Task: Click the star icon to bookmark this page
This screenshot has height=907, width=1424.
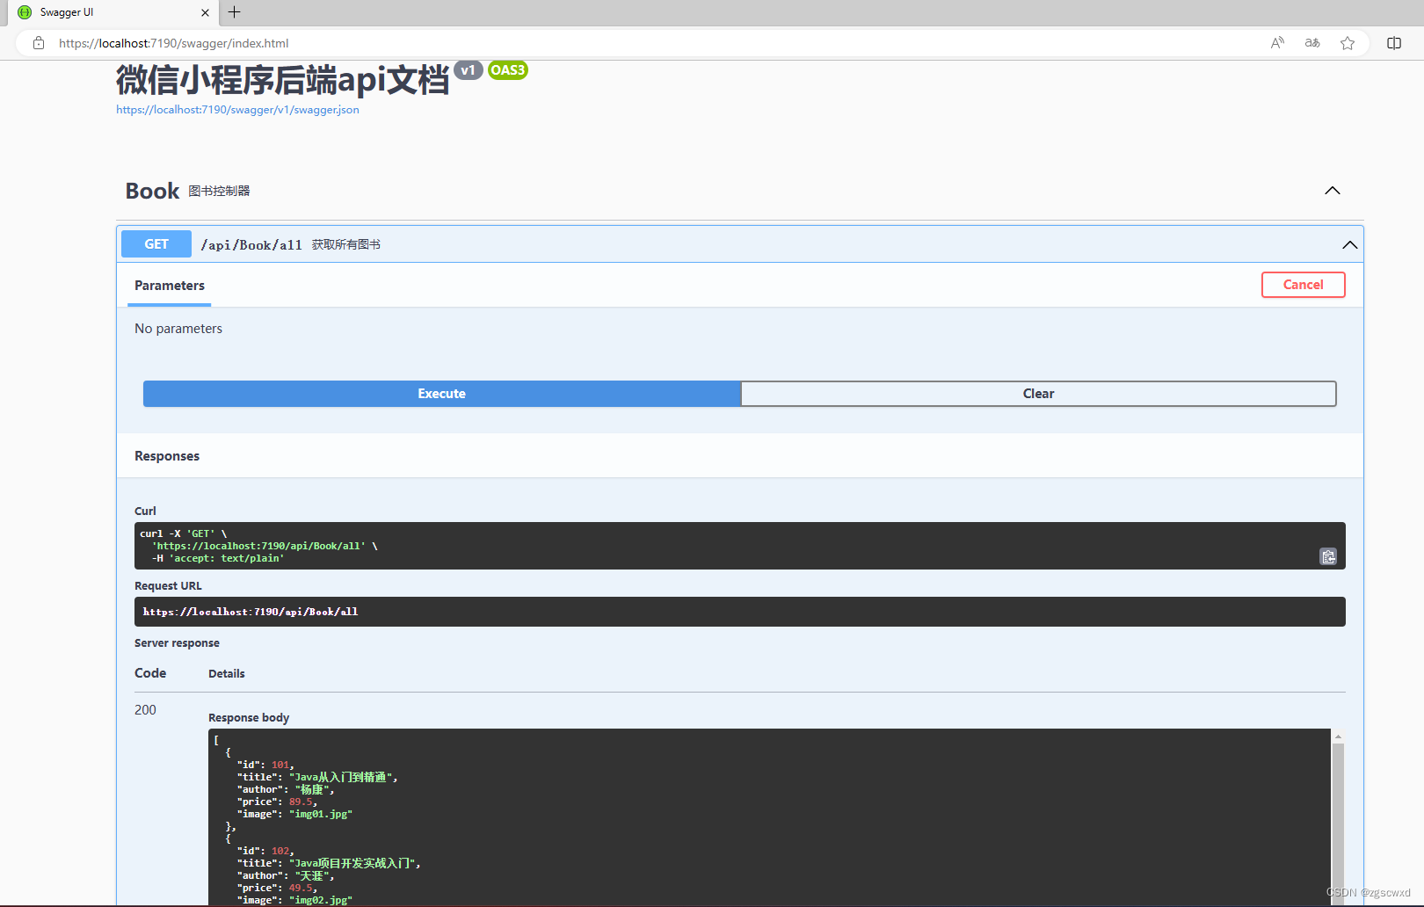Action: point(1348,42)
